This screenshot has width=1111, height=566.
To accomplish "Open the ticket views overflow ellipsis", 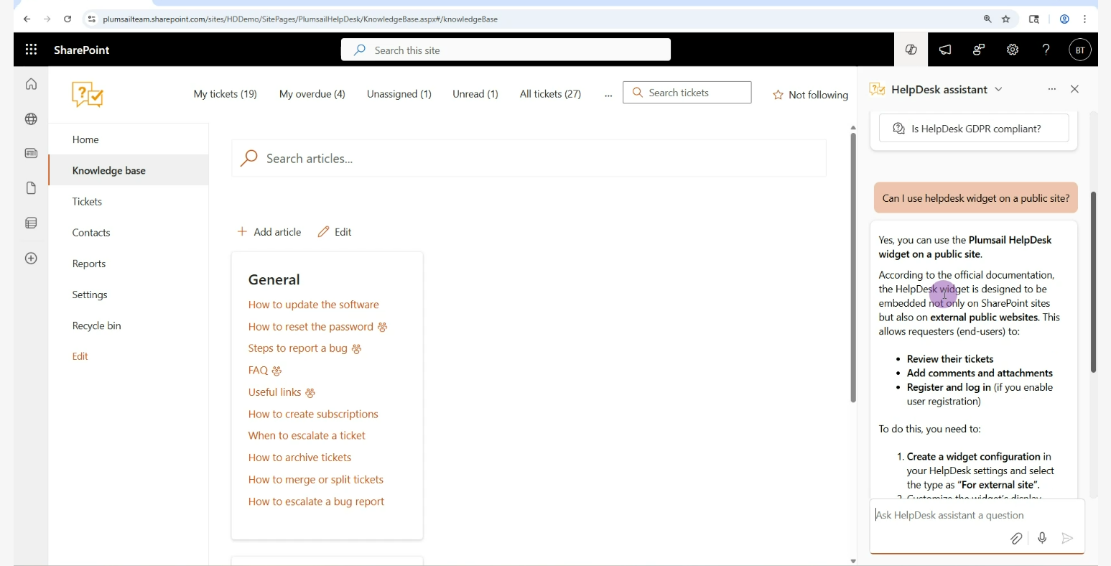I will tap(608, 94).
